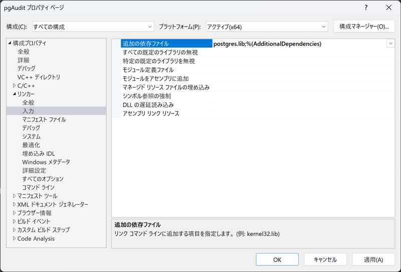Select 特定の既定のライブラリを無視 property
401x272 pixels.
pyautogui.click(x=158, y=61)
